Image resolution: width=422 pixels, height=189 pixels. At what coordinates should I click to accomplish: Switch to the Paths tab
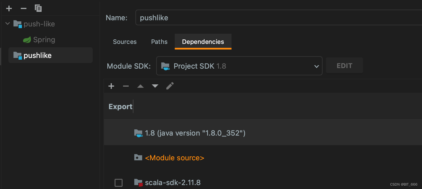[x=159, y=42]
